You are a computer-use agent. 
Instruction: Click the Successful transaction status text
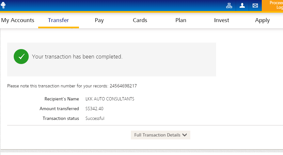click(95, 118)
